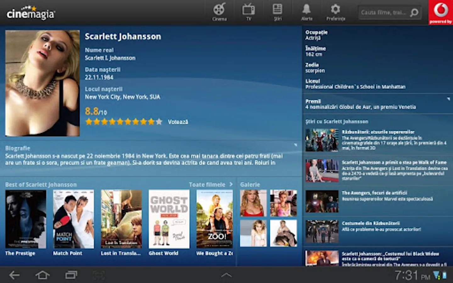Tap the battery status icon

444,275
